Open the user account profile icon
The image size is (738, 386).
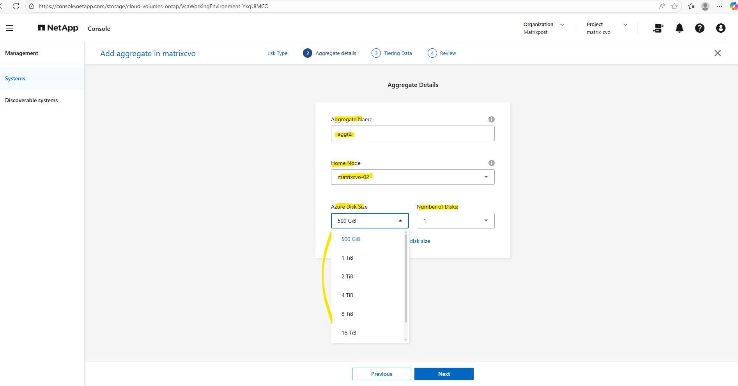[x=720, y=28]
